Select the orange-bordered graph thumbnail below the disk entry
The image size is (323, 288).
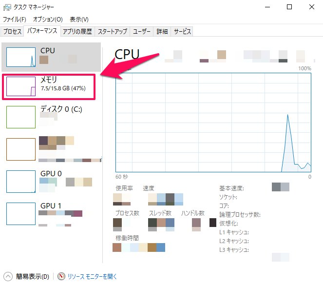point(21,149)
